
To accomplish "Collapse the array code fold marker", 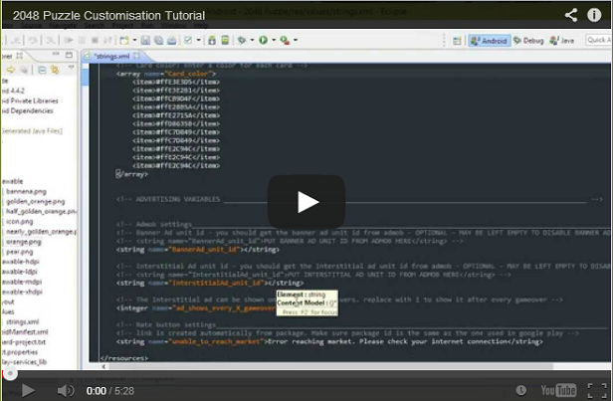I will pyautogui.click(x=118, y=173).
